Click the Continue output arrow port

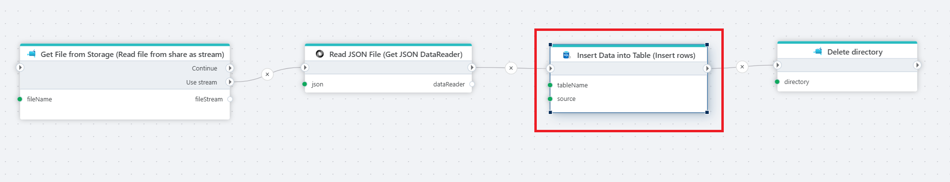[230, 68]
